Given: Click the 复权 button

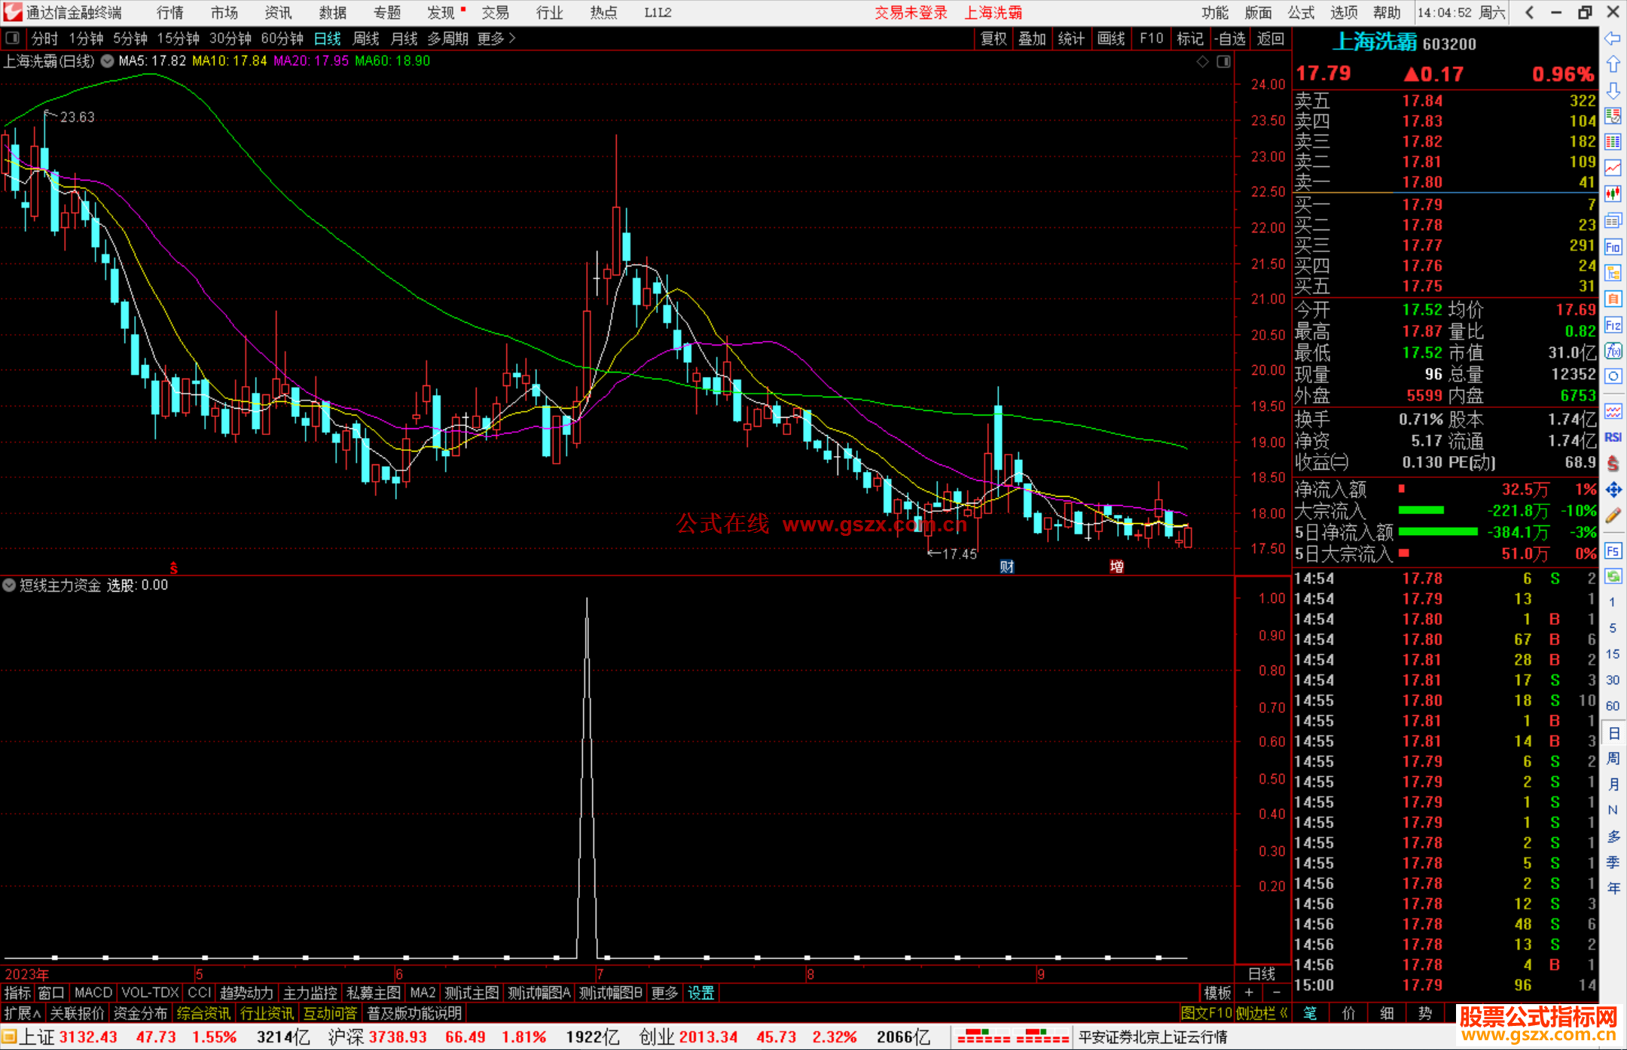Looking at the screenshot, I should (993, 38).
